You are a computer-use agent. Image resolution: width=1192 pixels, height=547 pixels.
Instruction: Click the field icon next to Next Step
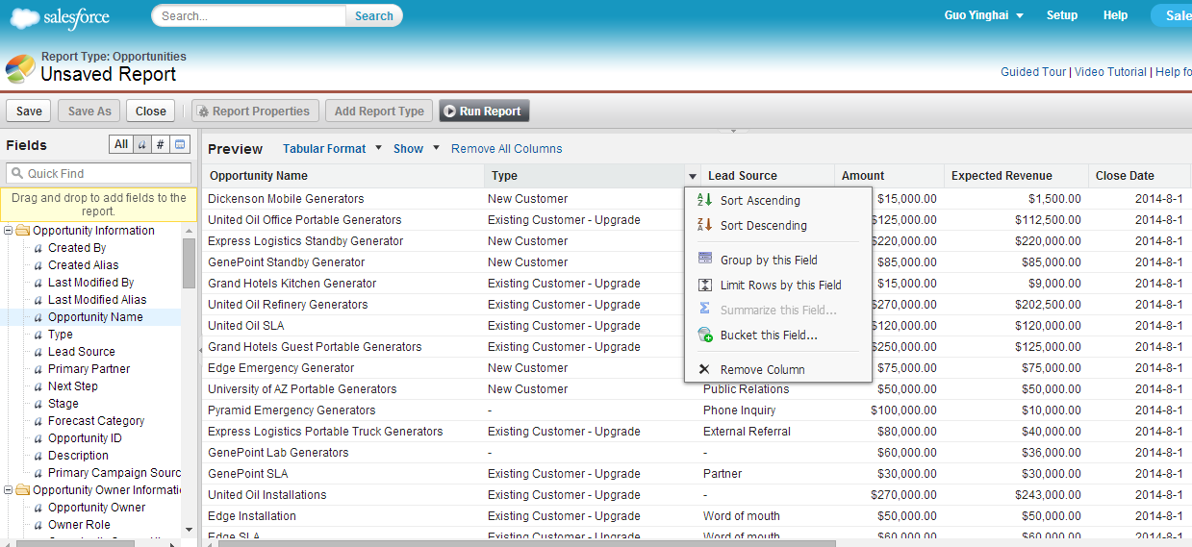pos(38,386)
